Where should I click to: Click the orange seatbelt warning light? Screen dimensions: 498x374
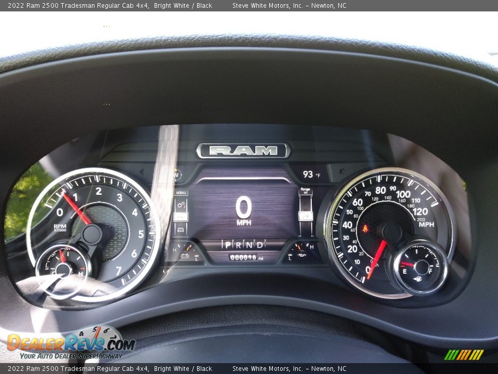click(x=365, y=228)
